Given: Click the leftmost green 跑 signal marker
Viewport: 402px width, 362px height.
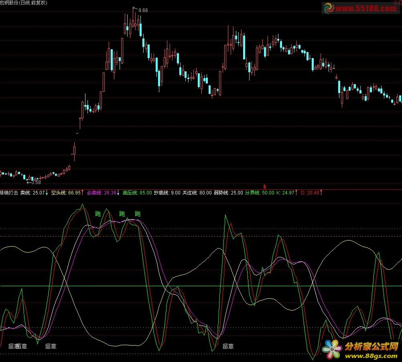Looking at the screenshot, I should pyautogui.click(x=98, y=214).
